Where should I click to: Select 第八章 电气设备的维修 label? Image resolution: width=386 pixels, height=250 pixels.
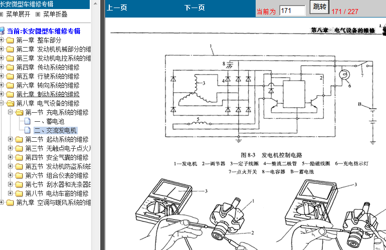(48, 103)
